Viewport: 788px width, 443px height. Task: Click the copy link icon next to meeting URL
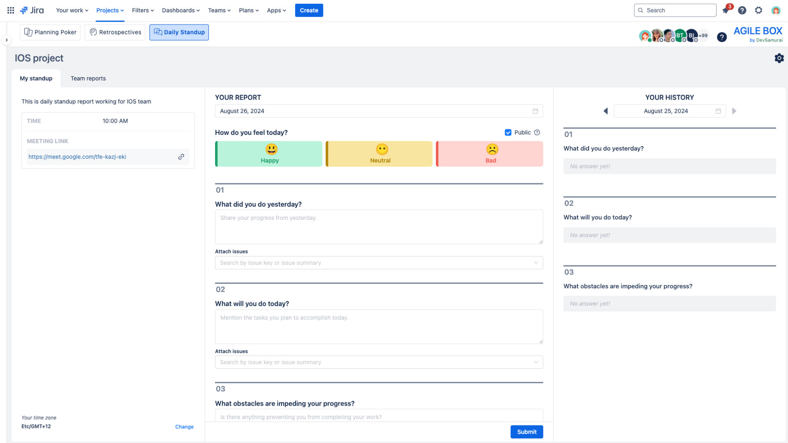(181, 156)
